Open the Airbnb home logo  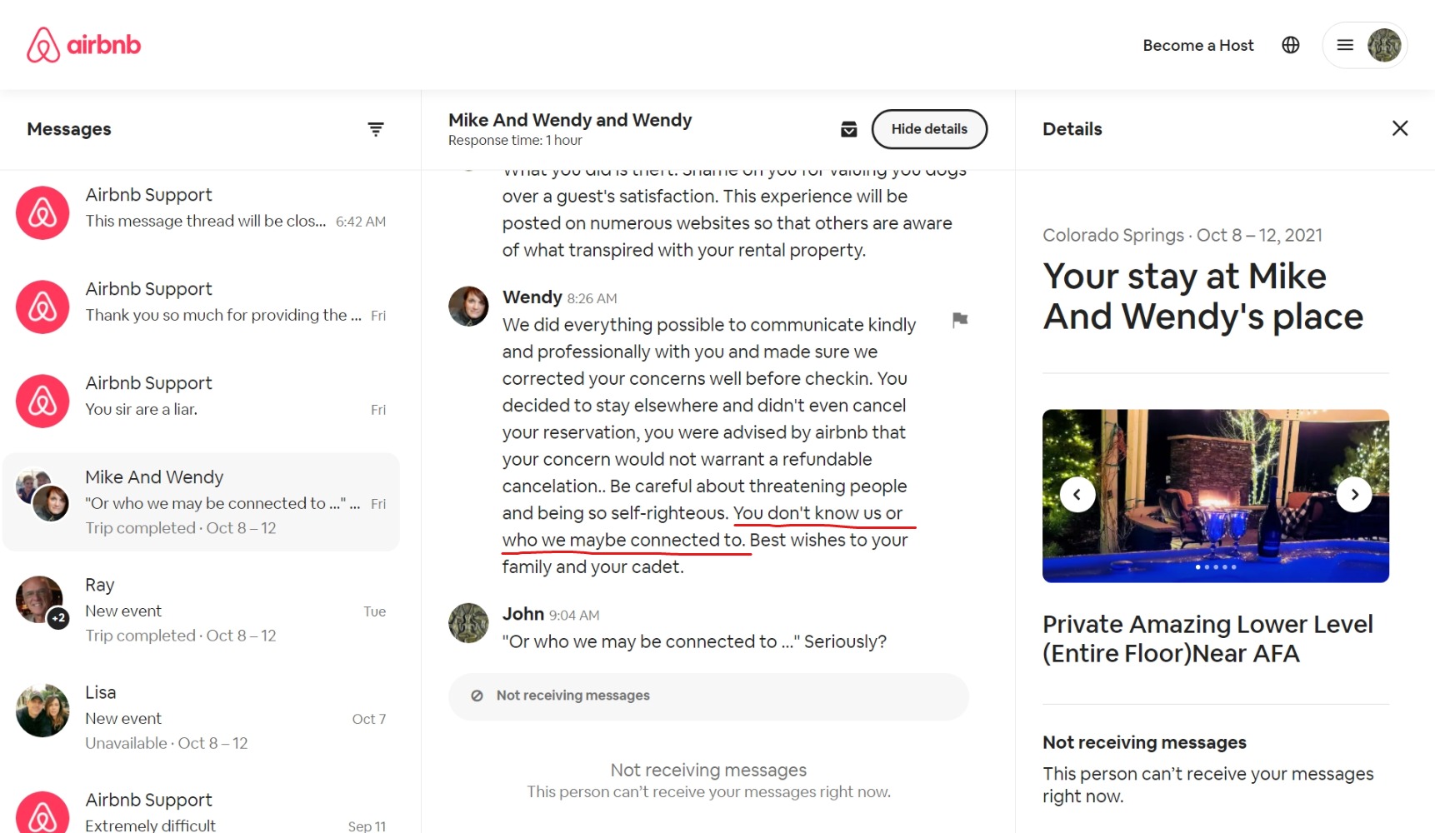tap(83, 45)
